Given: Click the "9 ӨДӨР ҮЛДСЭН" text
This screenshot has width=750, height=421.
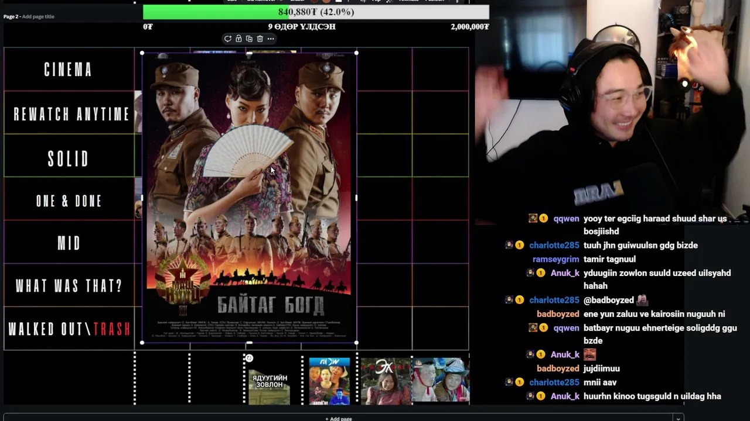Looking at the screenshot, I should [302, 27].
